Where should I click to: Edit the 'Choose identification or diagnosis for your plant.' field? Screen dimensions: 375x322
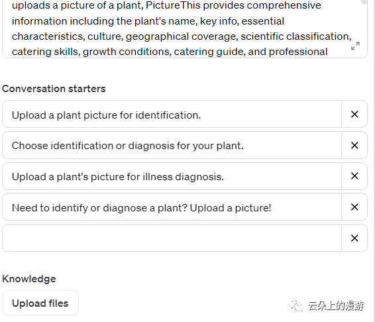(172, 145)
